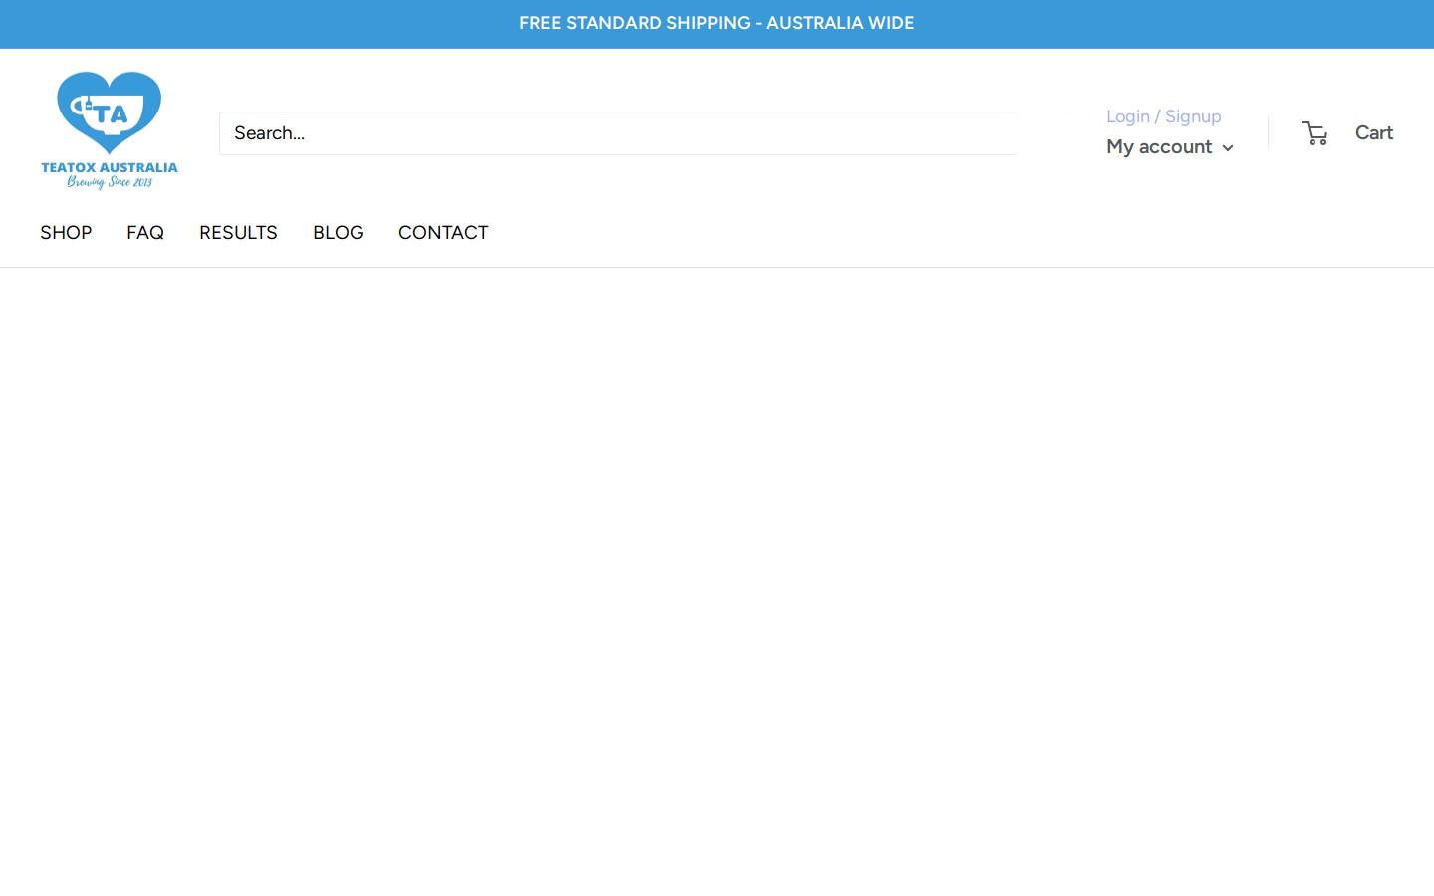
Task: Open the shopping cart icon
Action: (x=1314, y=133)
